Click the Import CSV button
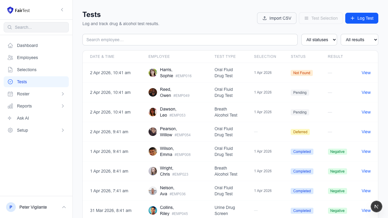388x218 pixels. pos(276,18)
